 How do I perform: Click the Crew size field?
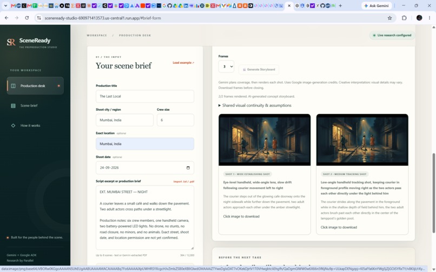coord(175,120)
